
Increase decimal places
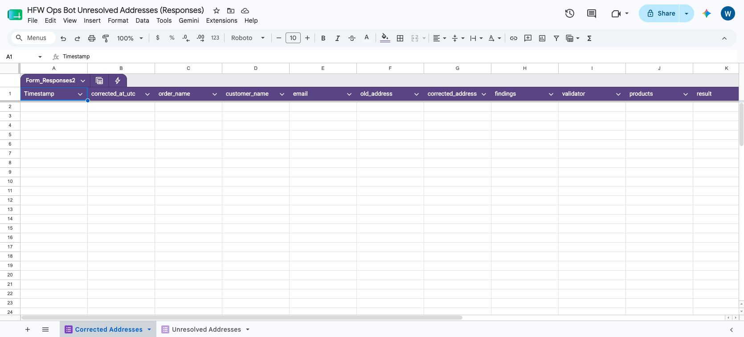(200, 38)
